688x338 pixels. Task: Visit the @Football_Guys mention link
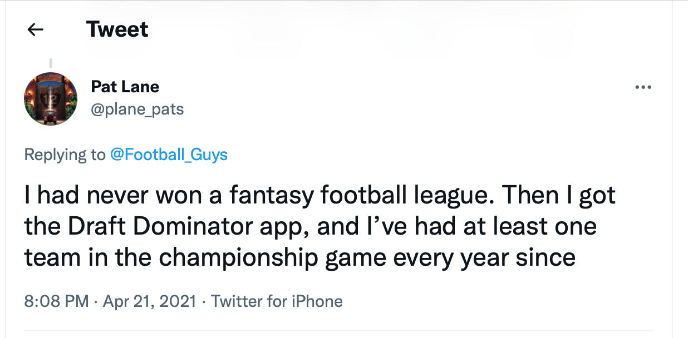coord(169,154)
